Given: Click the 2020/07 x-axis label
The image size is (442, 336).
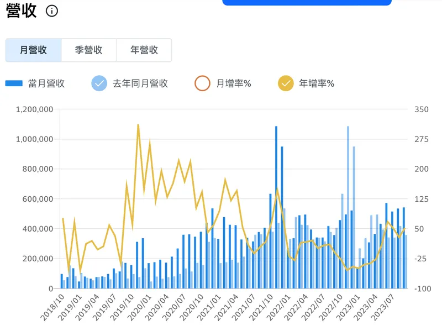Looking at the screenshot, I should 174,307.
